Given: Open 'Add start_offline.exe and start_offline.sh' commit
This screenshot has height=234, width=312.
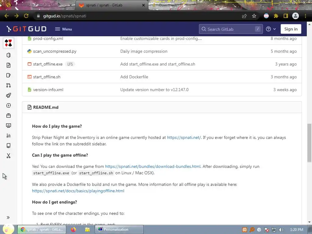Looking at the screenshot, I should tap(158, 64).
